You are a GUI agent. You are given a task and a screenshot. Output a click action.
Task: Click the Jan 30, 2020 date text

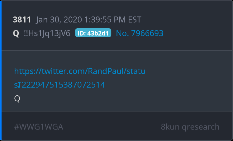click(59, 20)
